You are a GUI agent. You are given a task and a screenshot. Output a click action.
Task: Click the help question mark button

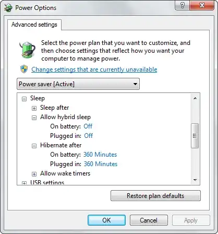[x=183, y=5]
